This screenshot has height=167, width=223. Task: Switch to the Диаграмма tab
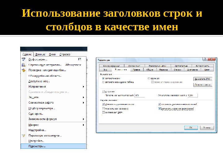pyautogui.click(x=192, y=70)
